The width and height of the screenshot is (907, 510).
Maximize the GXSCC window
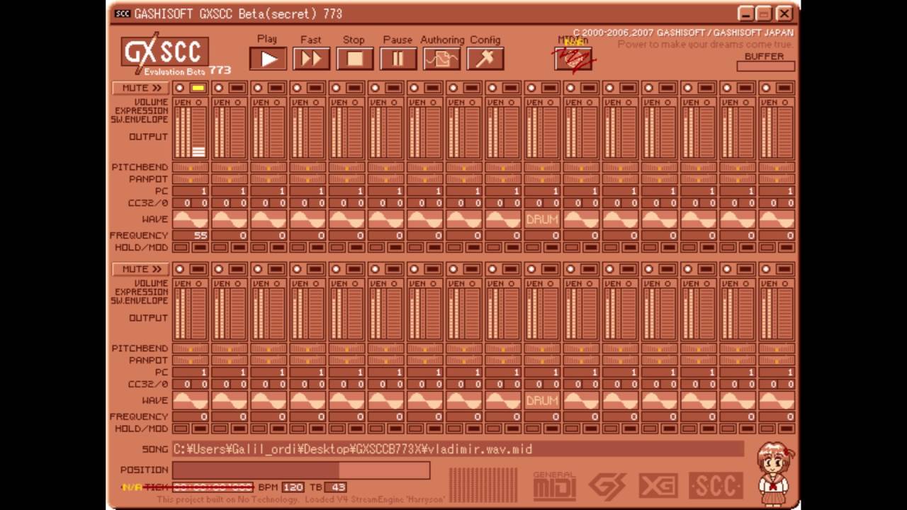pos(765,13)
